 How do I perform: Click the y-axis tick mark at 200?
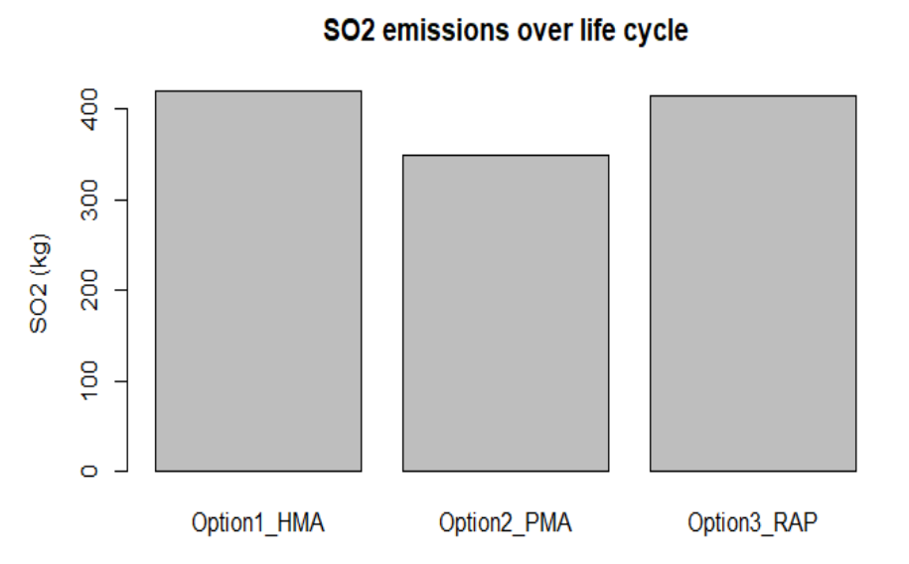click(x=120, y=290)
